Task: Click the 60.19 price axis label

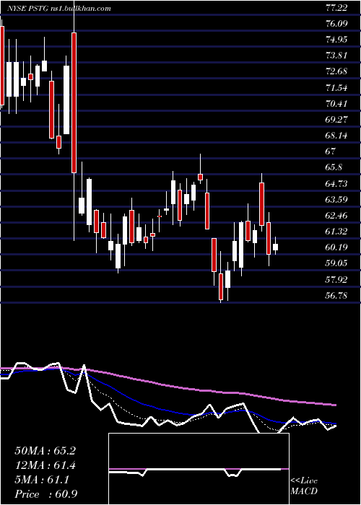Action: click(336, 247)
